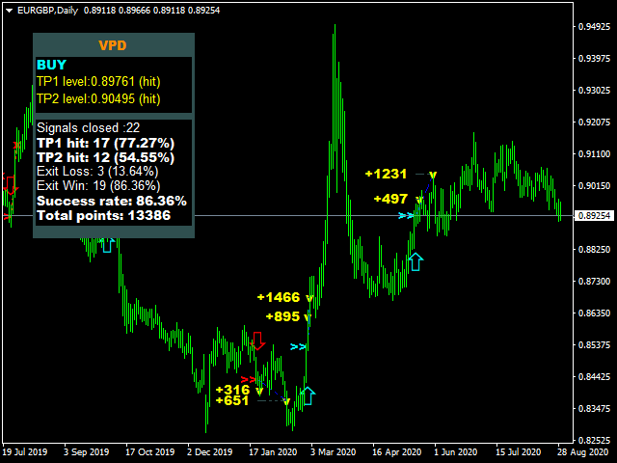The image size is (617, 463).
Task: Click the Success rate: 86.36% line
Action: pyautogui.click(x=112, y=201)
